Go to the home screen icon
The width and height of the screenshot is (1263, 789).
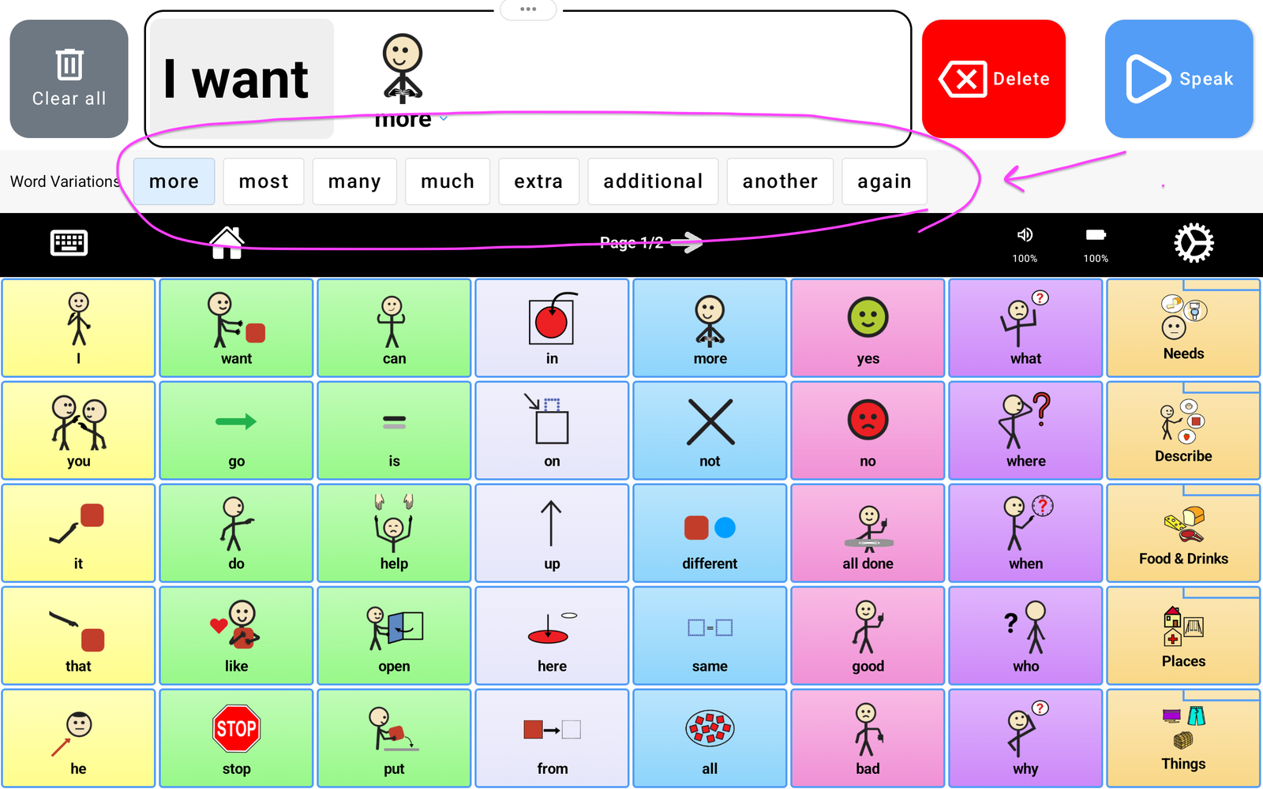pyautogui.click(x=227, y=243)
